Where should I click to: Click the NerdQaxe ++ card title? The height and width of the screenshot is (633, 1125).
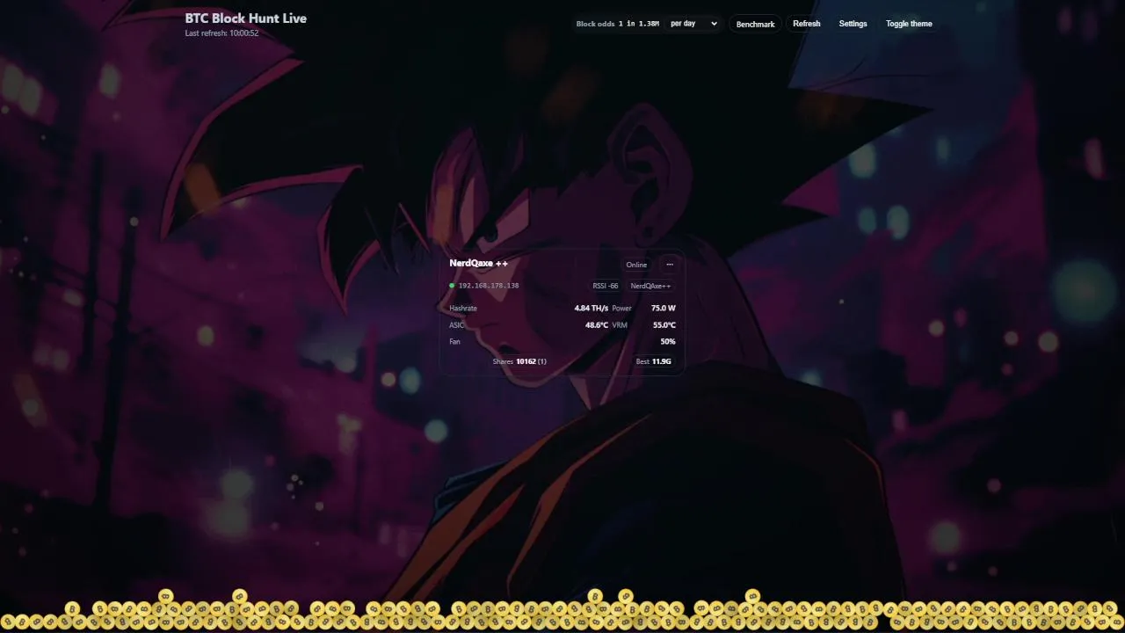point(479,263)
